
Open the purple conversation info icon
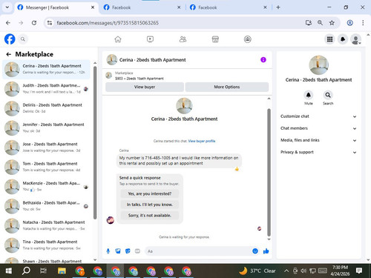pyautogui.click(x=263, y=60)
